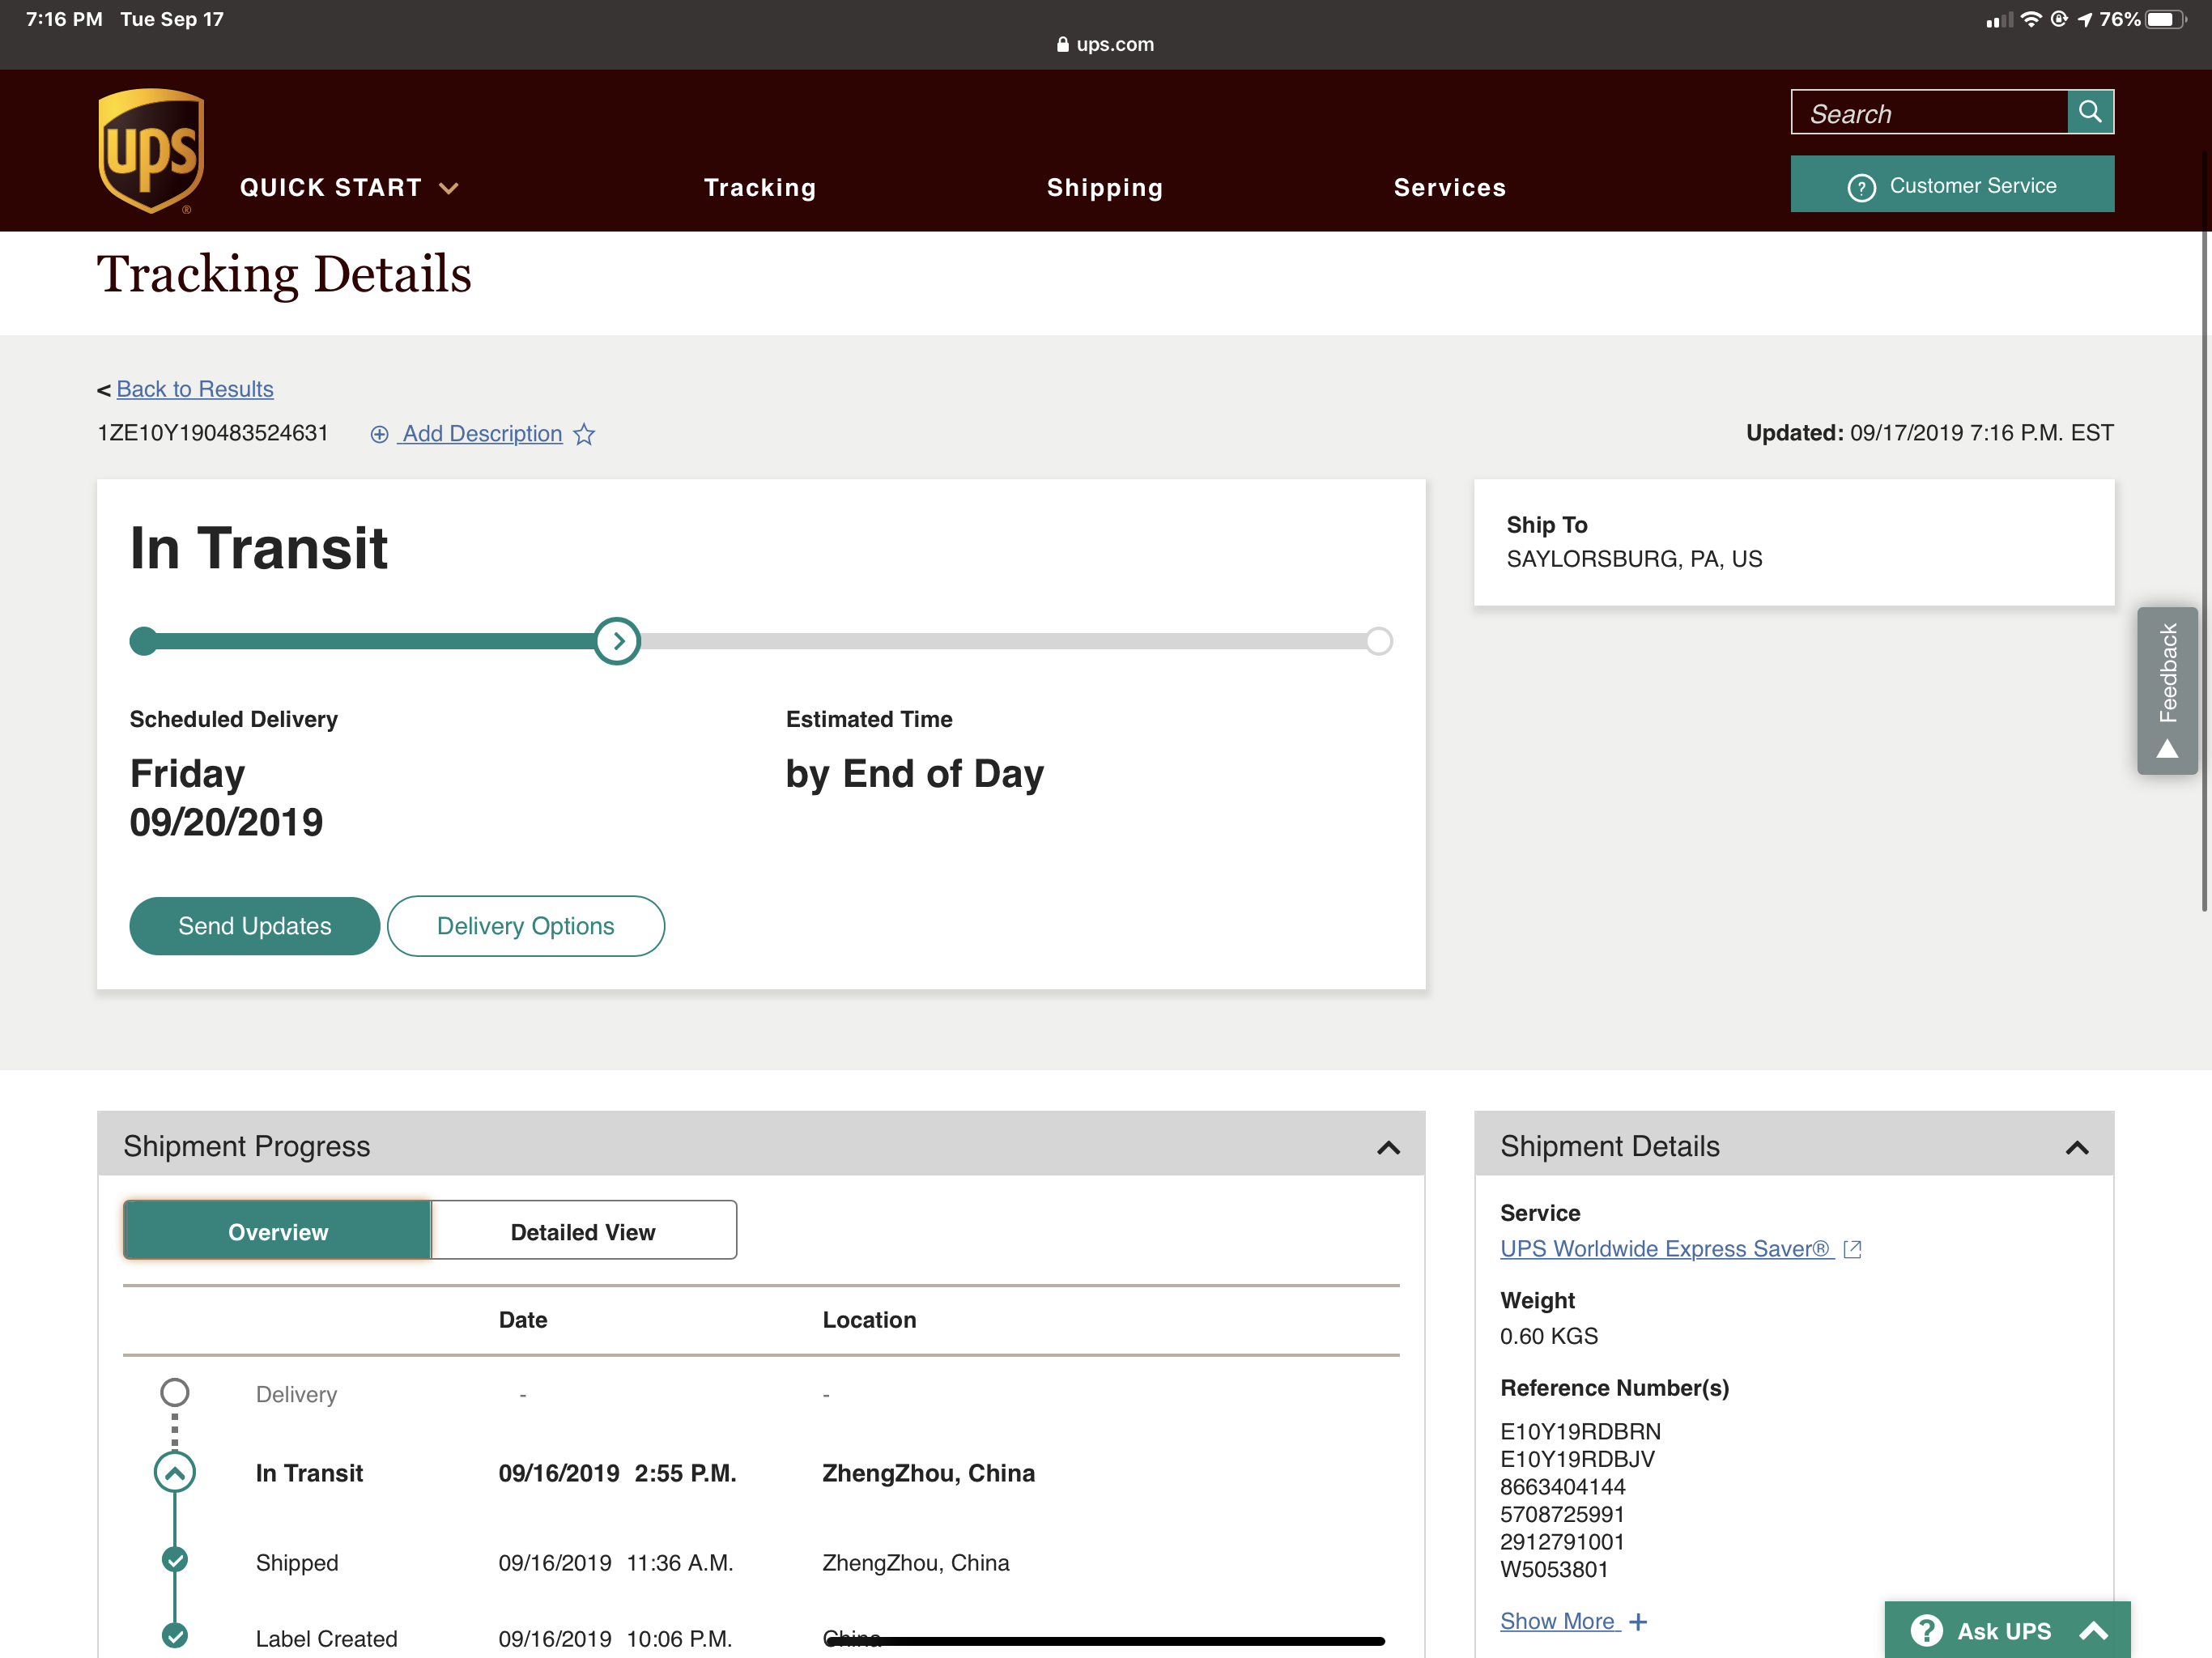Click the Customer Service button
The image size is (2212, 1658).
1952,184
